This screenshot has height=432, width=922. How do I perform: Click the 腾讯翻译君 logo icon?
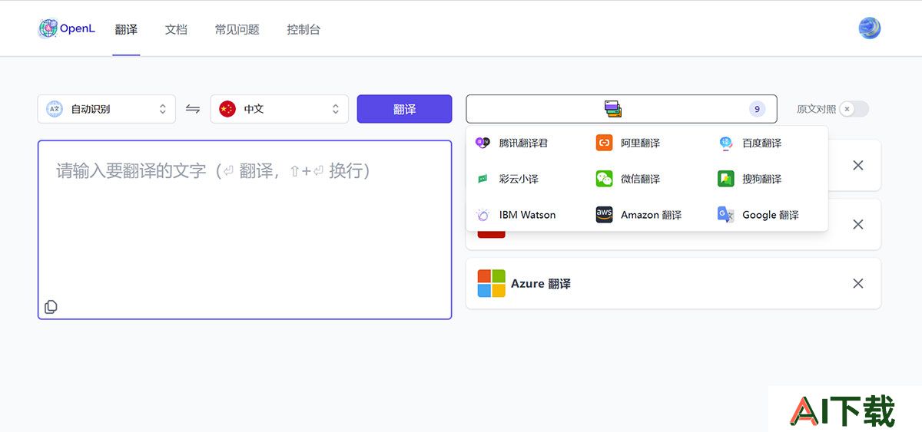[483, 143]
